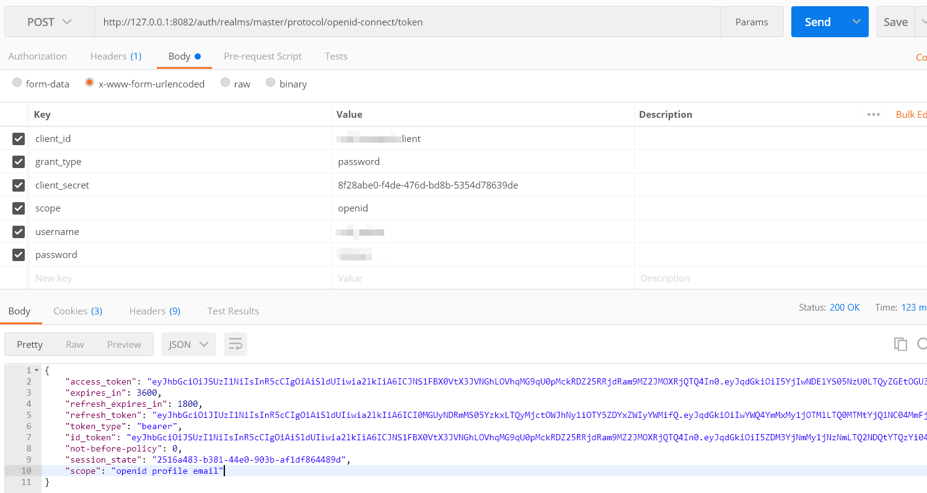
Task: Uncheck the client_secret parameter checkbox
Action: [19, 185]
